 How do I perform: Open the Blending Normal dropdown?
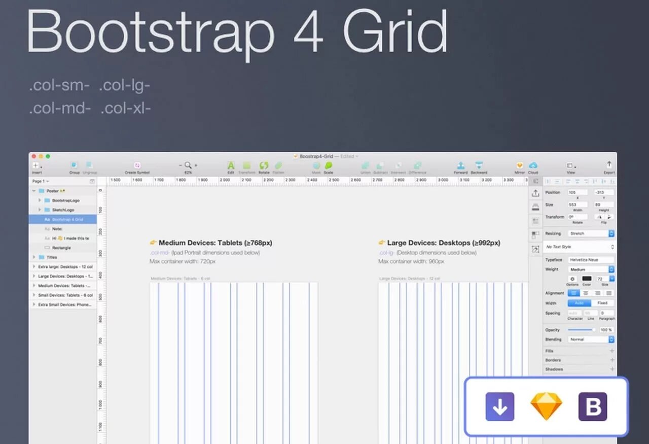pos(591,339)
